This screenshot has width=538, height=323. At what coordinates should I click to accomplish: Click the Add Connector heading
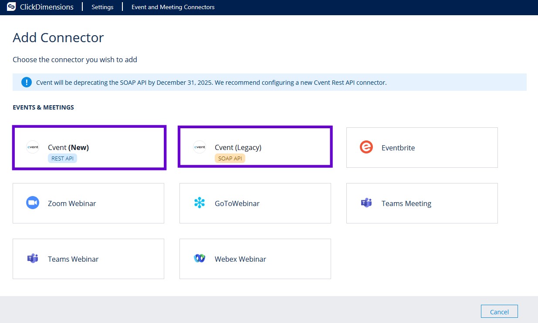coord(58,37)
